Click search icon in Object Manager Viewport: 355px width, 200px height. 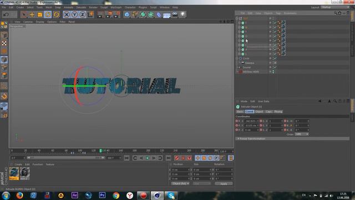336,13
